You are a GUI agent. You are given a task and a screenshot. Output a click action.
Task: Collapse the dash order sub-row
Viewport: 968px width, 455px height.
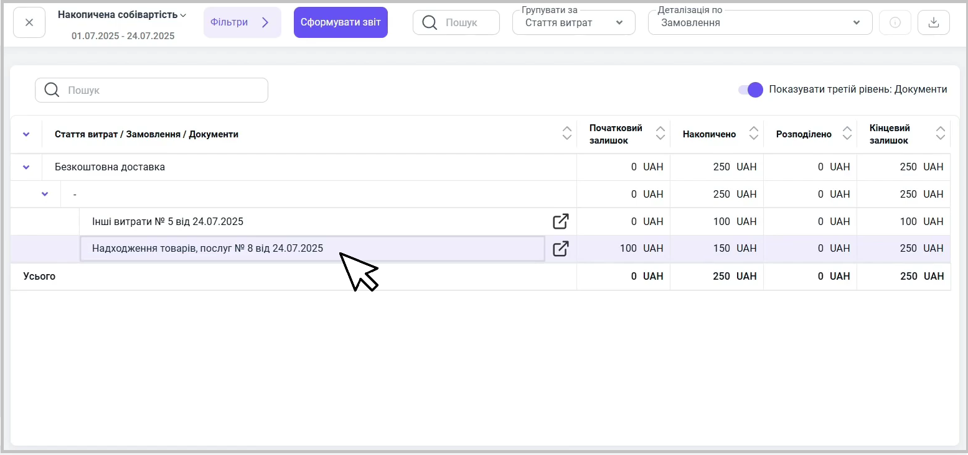(x=45, y=194)
